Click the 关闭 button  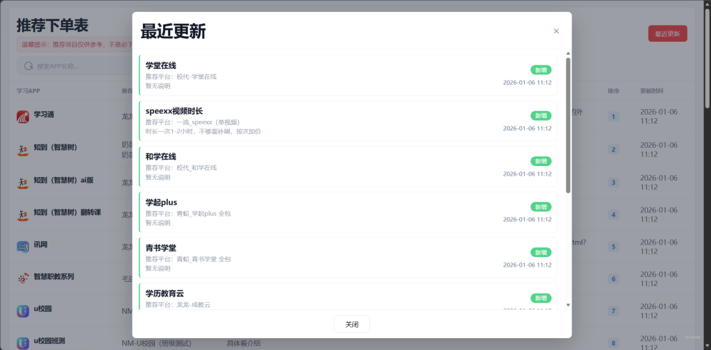(351, 324)
